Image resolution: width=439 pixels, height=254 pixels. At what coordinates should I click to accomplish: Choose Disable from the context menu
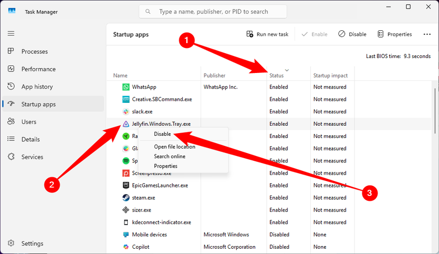point(162,134)
